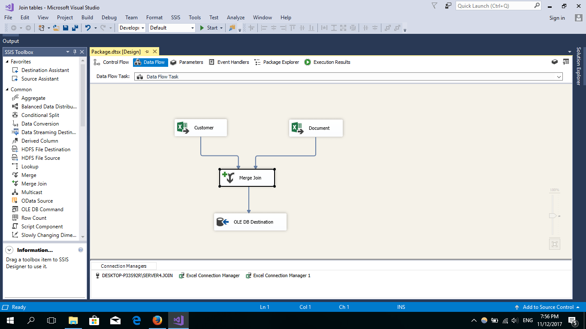Viewport: 586px width, 329px height.
Task: Select the Data Flow tab
Action: (150, 62)
